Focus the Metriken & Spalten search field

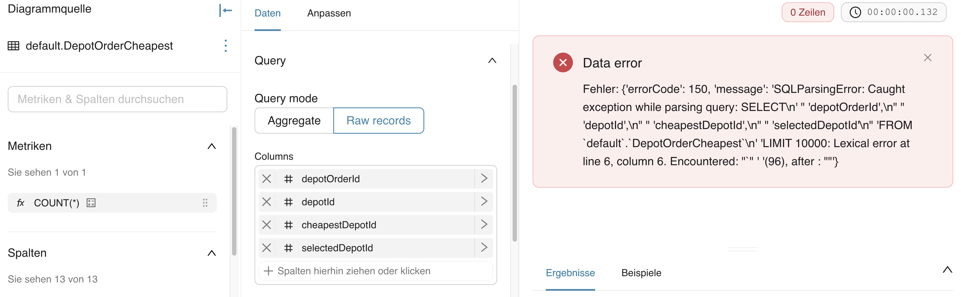117,99
